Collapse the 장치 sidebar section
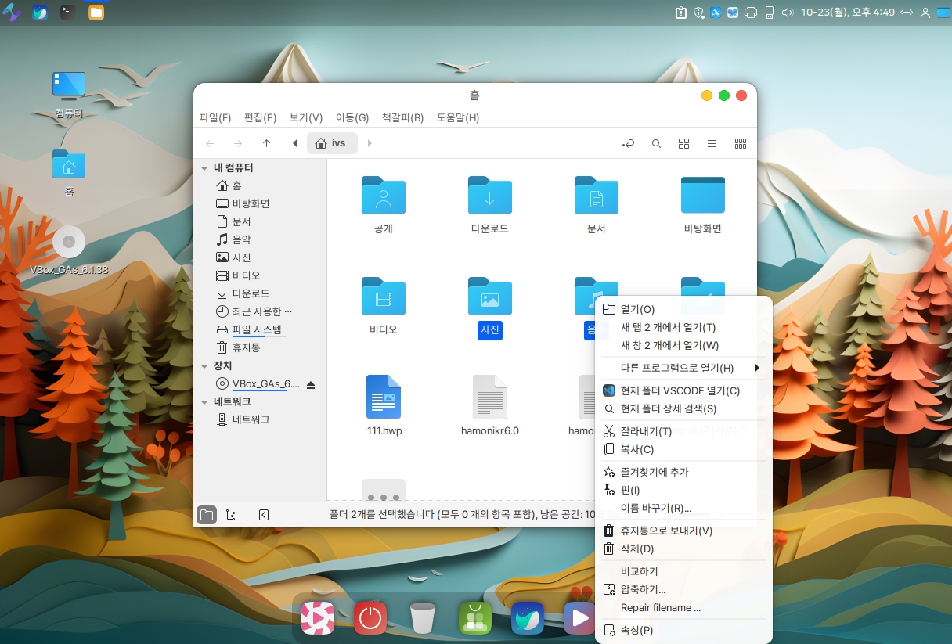Screen dimensions: 952x644 [204, 366]
